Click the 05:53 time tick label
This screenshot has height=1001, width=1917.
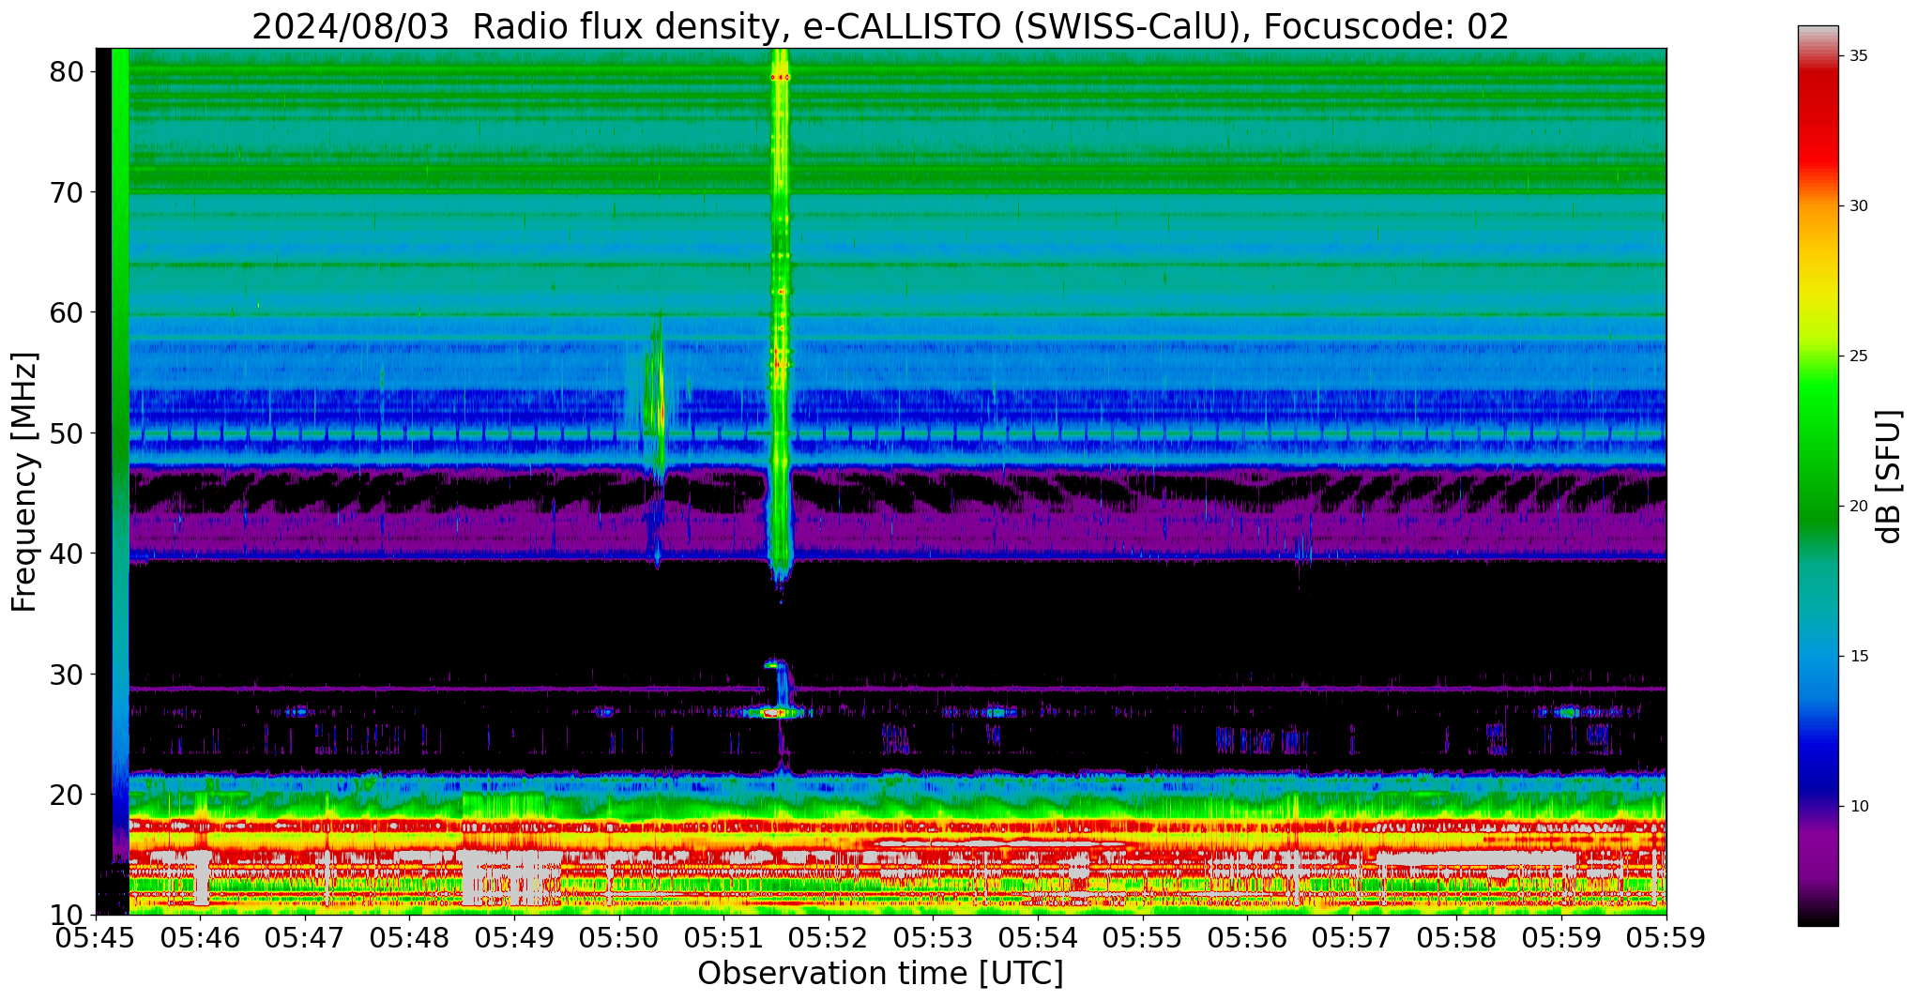click(x=934, y=938)
